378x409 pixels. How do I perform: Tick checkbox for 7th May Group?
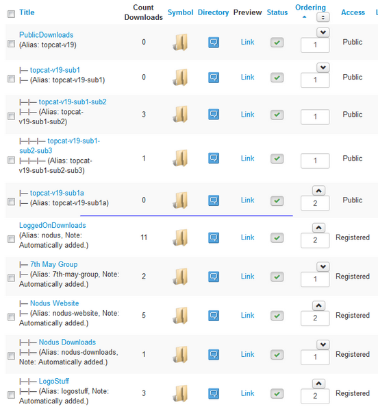click(x=11, y=278)
